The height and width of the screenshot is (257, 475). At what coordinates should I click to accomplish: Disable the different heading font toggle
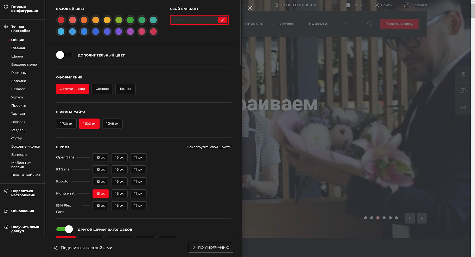click(x=65, y=229)
